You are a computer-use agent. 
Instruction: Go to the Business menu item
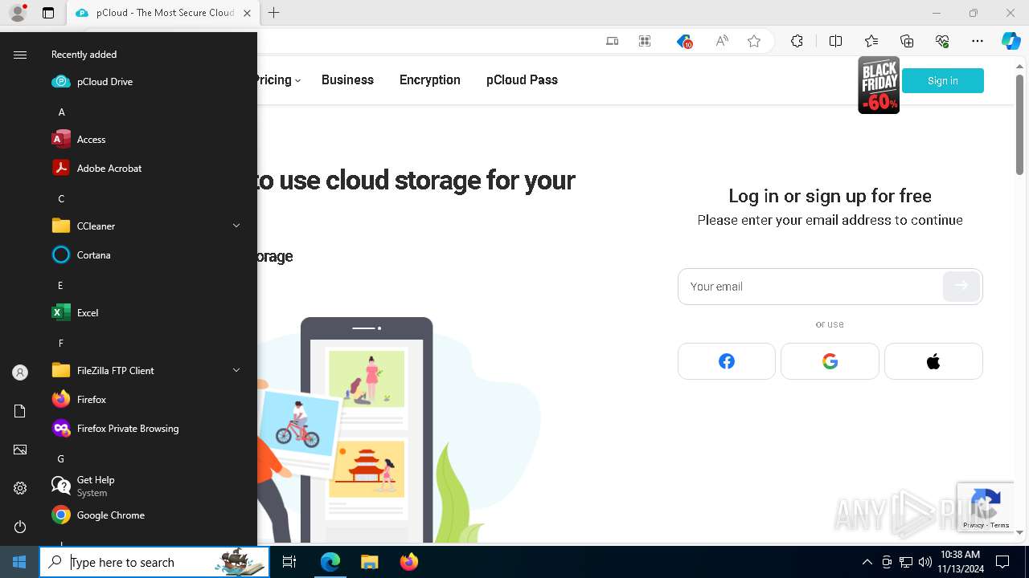[347, 80]
